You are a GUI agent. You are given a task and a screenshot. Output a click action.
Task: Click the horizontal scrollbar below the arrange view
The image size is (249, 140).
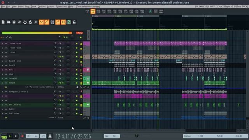[139, 131]
